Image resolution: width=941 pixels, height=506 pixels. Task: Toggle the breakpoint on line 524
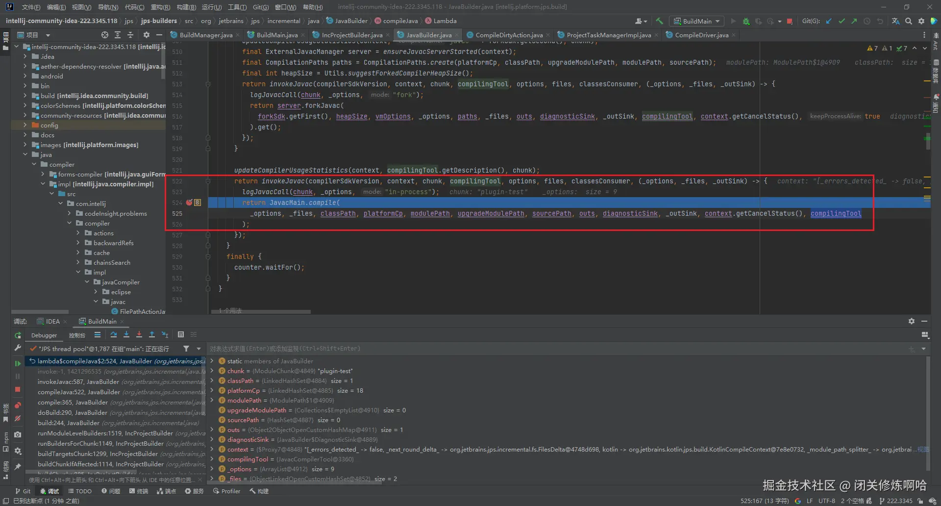[x=189, y=202]
